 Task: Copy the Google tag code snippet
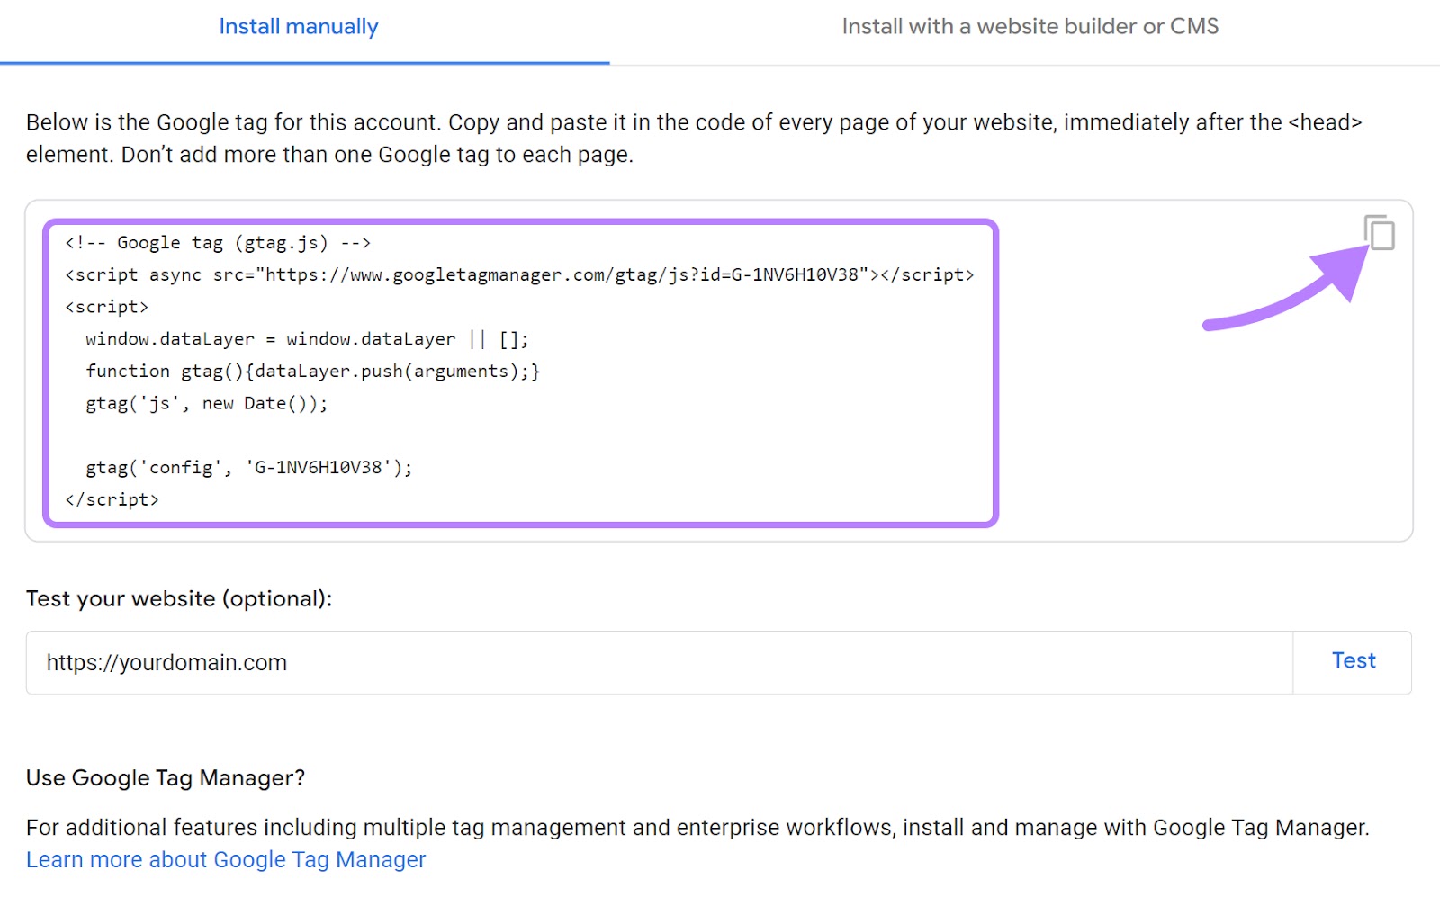point(1379,232)
